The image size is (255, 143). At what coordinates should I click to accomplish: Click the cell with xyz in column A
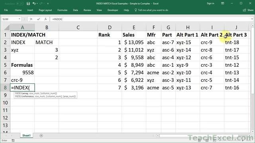(22, 50)
